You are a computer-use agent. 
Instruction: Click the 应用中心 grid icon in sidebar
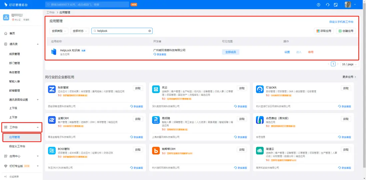tap(6, 156)
